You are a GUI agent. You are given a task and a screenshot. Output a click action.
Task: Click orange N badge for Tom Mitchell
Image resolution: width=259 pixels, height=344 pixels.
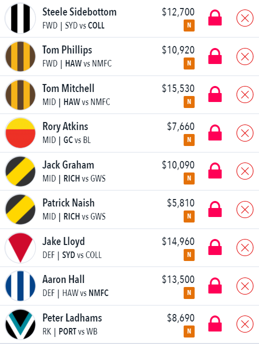[x=189, y=102]
